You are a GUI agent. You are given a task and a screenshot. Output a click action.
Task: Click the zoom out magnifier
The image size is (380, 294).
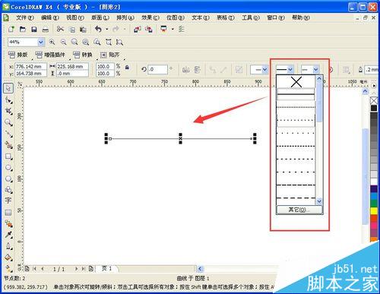point(63,42)
